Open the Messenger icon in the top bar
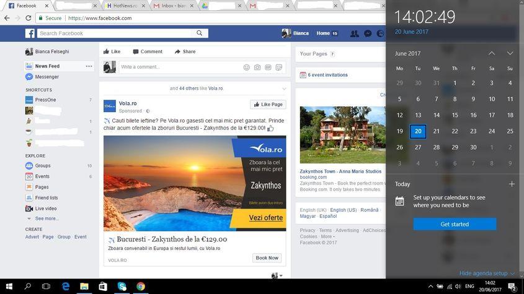 (368, 33)
